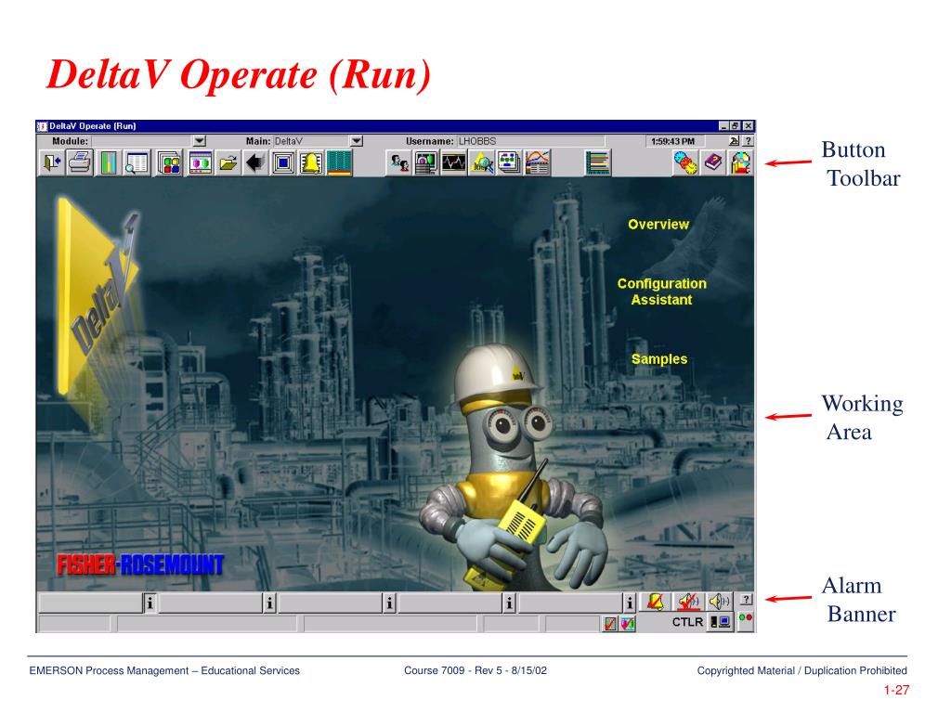Image resolution: width=951 pixels, height=713 pixels.
Task: Click the Username field showing LHOBBS
Action: 529,141
